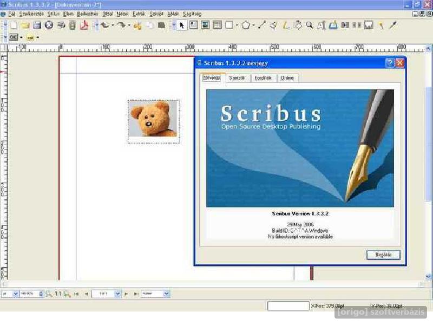Click the Copy icon in the toolbar

click(x=150, y=25)
